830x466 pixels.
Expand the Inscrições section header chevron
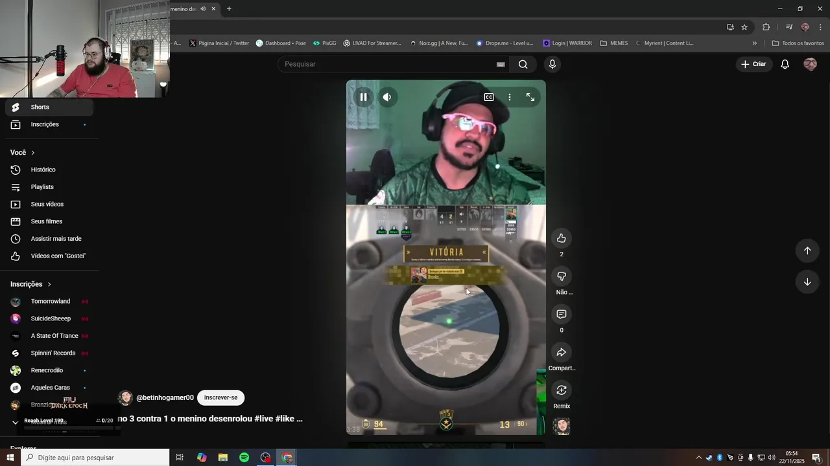(x=49, y=284)
